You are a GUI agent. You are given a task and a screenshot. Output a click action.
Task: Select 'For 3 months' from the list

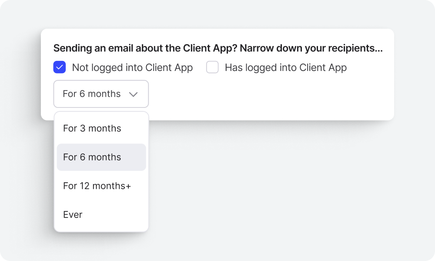[92, 128]
